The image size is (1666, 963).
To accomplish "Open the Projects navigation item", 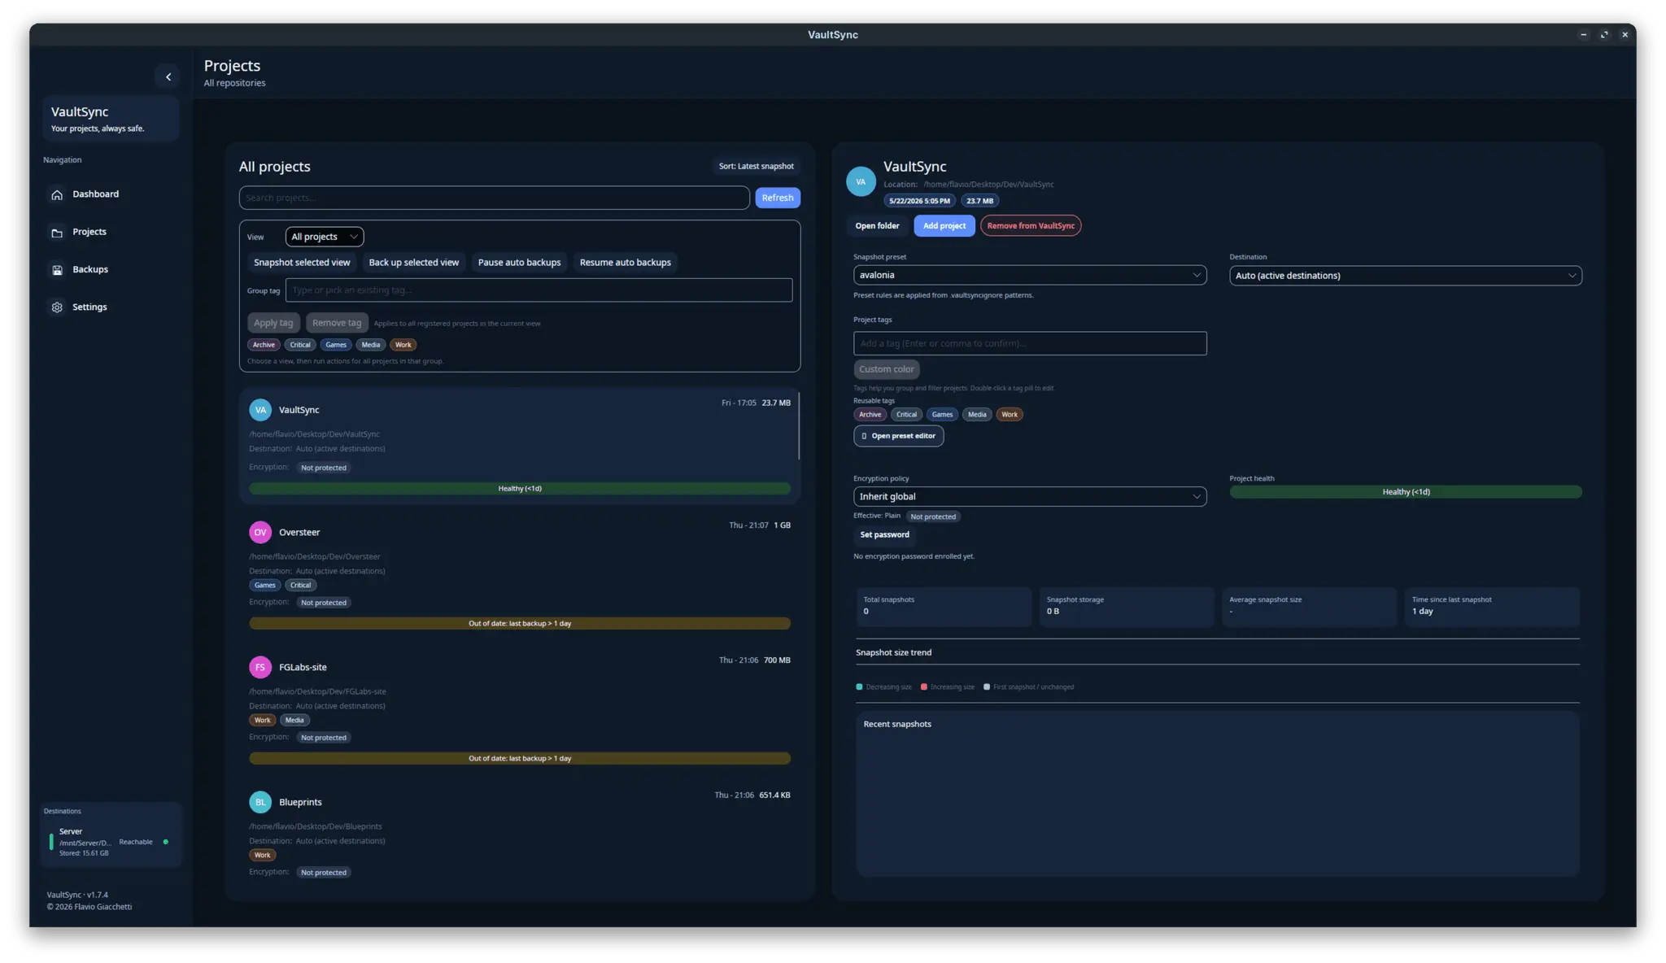I will 89,232.
